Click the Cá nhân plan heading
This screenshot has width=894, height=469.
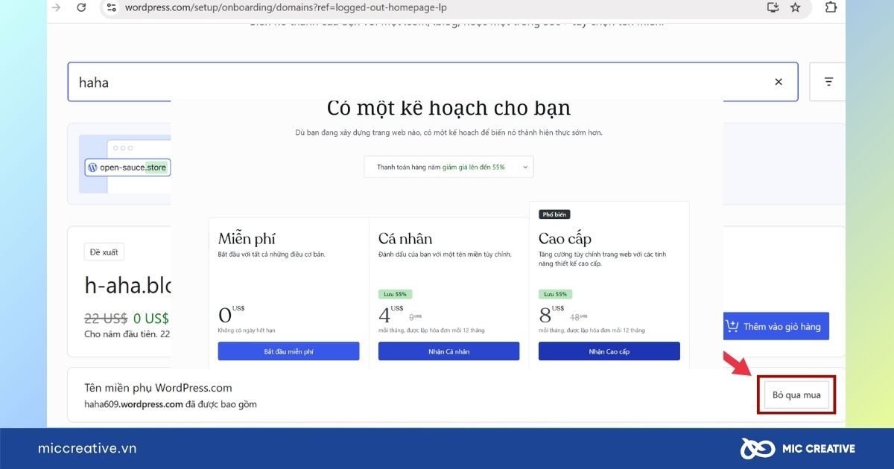(x=405, y=239)
